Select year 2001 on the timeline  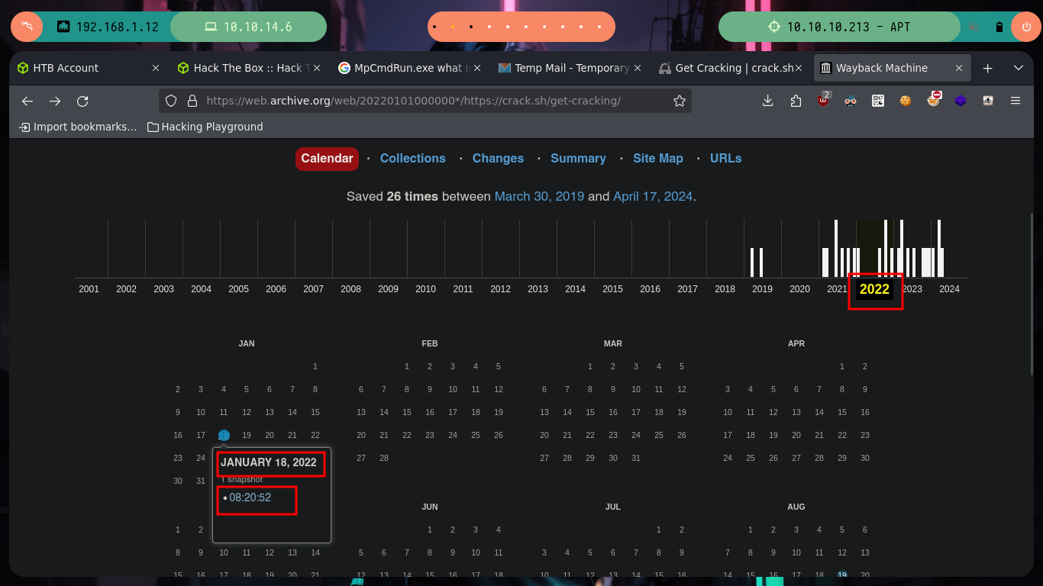click(x=89, y=289)
